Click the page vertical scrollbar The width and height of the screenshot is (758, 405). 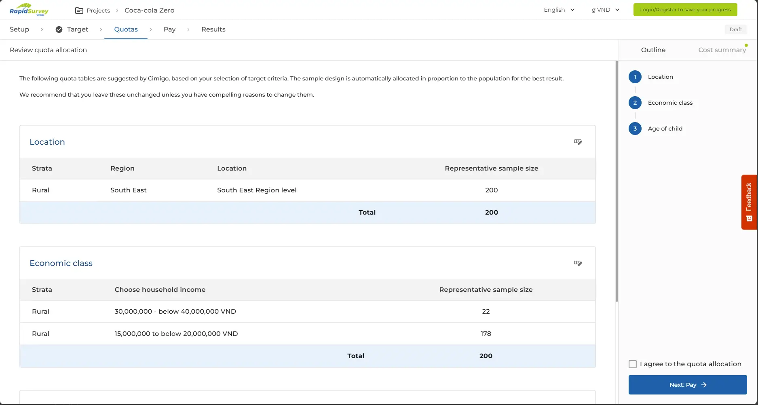(x=617, y=182)
